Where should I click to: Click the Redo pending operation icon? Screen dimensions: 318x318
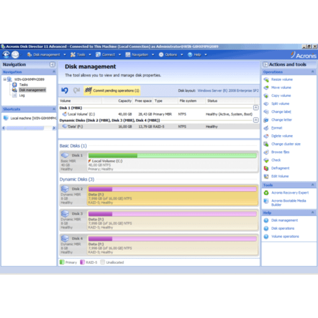tap(76, 91)
